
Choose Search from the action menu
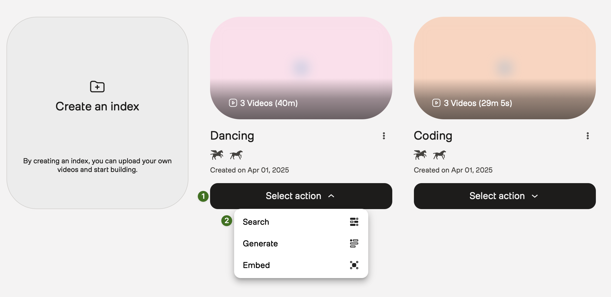[x=301, y=222]
